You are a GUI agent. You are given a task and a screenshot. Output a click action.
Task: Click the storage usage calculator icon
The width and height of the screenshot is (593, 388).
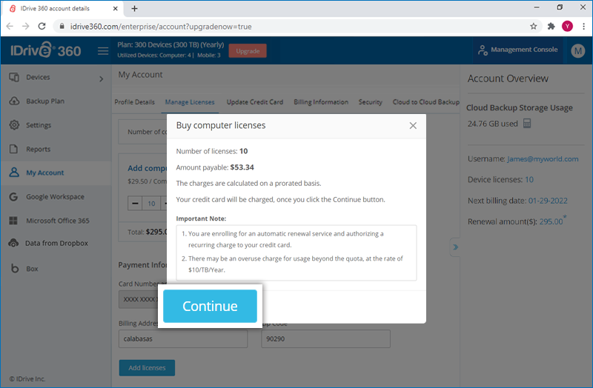point(527,124)
